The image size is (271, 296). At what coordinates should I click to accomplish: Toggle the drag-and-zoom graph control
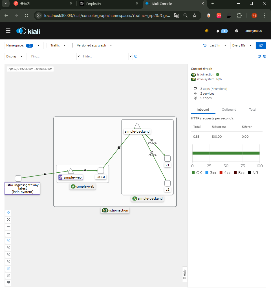(x=8, y=213)
